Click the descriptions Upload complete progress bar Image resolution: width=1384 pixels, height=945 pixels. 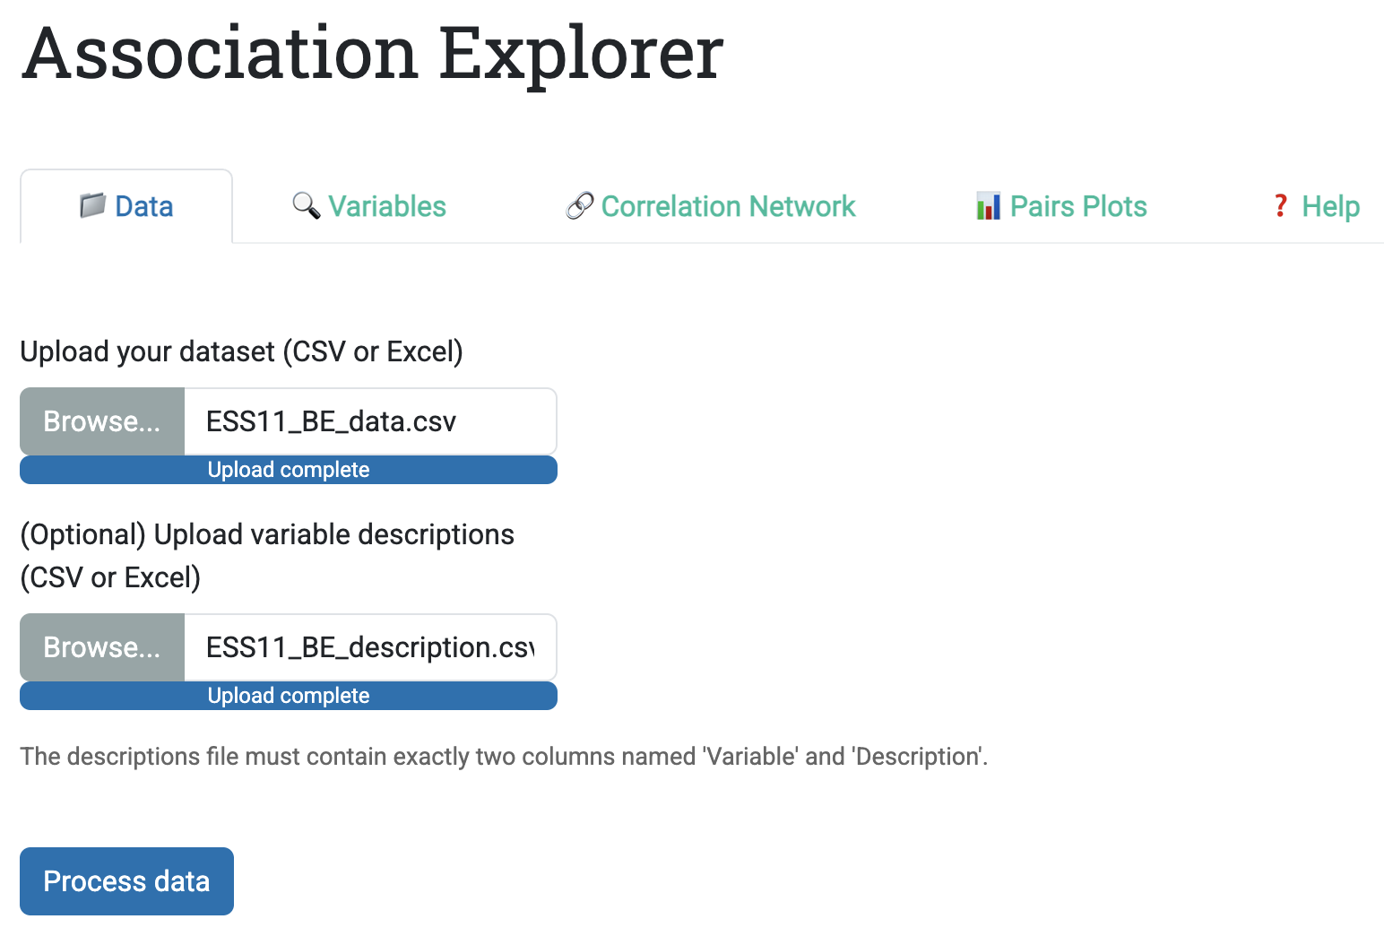pyautogui.click(x=289, y=696)
